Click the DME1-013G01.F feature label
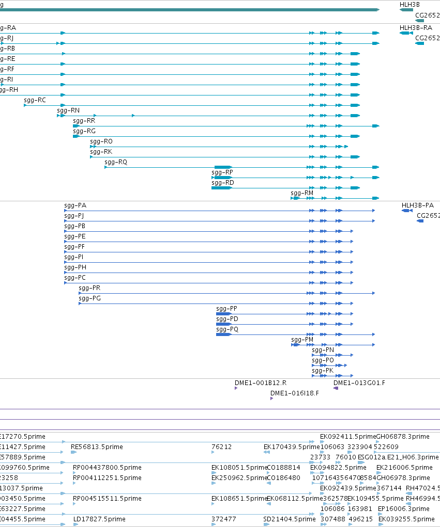 (359, 383)
